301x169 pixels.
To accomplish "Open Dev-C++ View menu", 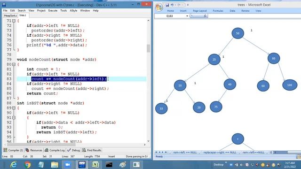I will click(x=32, y=10).
